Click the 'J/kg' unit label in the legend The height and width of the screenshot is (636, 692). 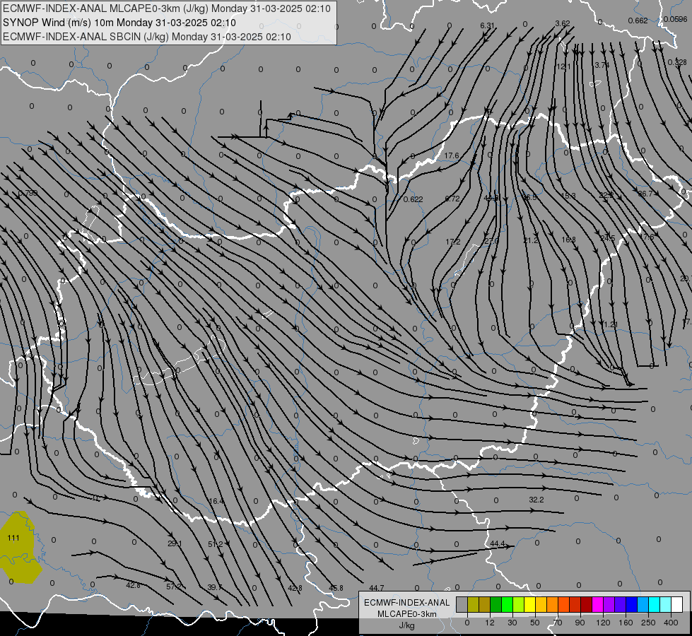coord(406,625)
